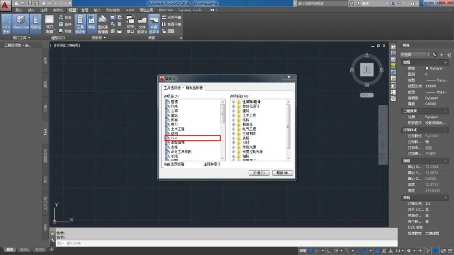Click the UCS 图标 button in ribbon
This screenshot has width=454, height=255.
6,24
